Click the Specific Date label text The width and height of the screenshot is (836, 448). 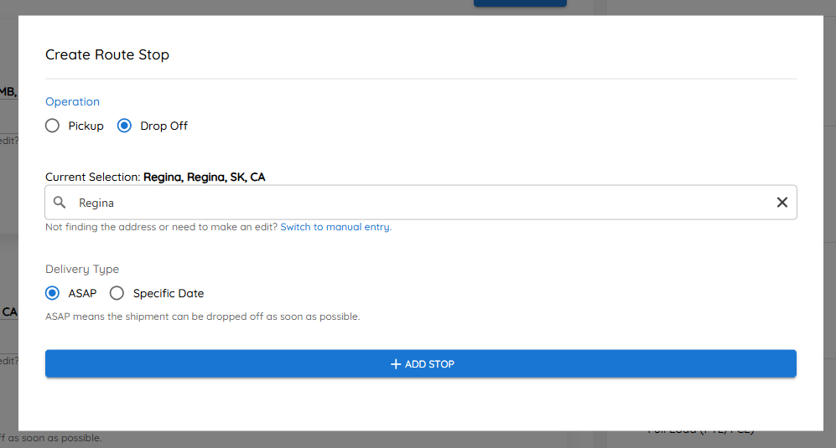[169, 294]
